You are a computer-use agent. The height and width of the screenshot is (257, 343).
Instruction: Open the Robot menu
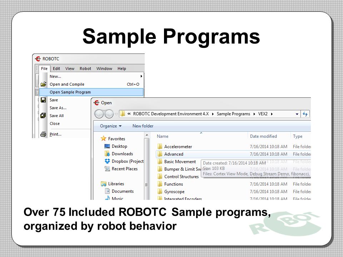pos(85,69)
